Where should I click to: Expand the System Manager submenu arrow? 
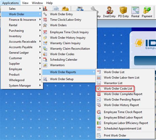coord(40,85)
